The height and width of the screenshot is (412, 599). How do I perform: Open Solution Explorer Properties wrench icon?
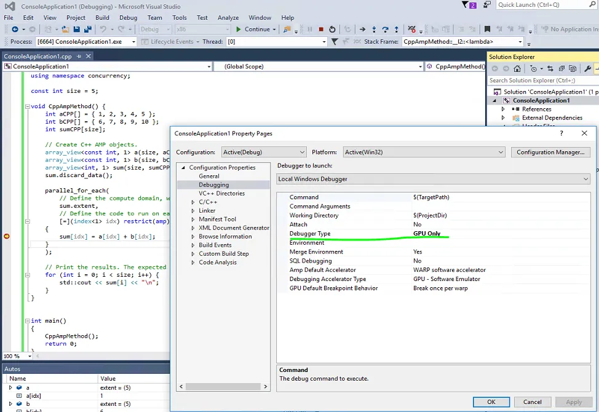click(x=588, y=69)
